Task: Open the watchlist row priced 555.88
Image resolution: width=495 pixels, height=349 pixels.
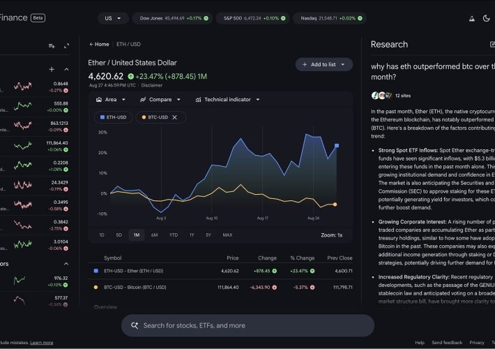Action: click(x=35, y=107)
